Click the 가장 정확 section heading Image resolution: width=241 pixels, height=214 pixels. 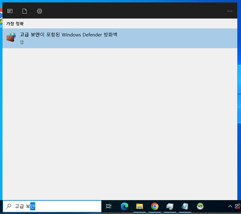(15, 24)
